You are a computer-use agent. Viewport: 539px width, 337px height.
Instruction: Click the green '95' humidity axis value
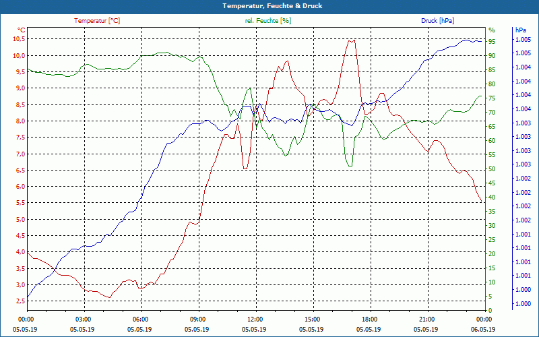pos(492,42)
